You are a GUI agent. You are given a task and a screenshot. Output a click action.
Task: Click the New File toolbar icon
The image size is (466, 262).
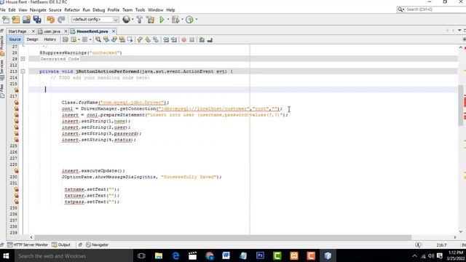pyautogui.click(x=6, y=20)
